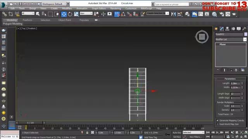This screenshot has height=139, width=248.
Task: Click the ViewCube in the viewport
Action: click(202, 37)
